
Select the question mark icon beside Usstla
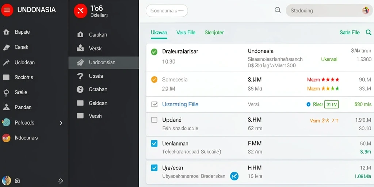80,76
